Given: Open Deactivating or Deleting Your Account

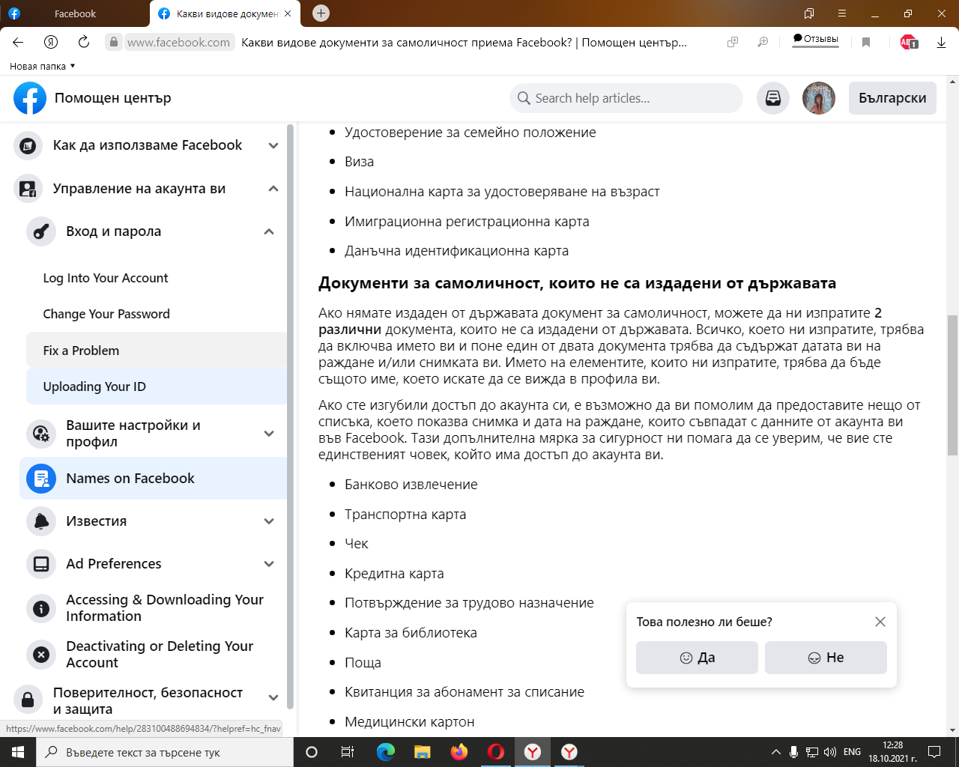Looking at the screenshot, I should click(x=160, y=655).
